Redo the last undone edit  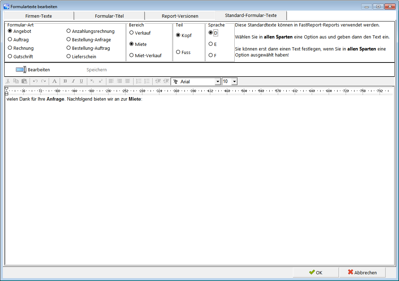(43, 81)
